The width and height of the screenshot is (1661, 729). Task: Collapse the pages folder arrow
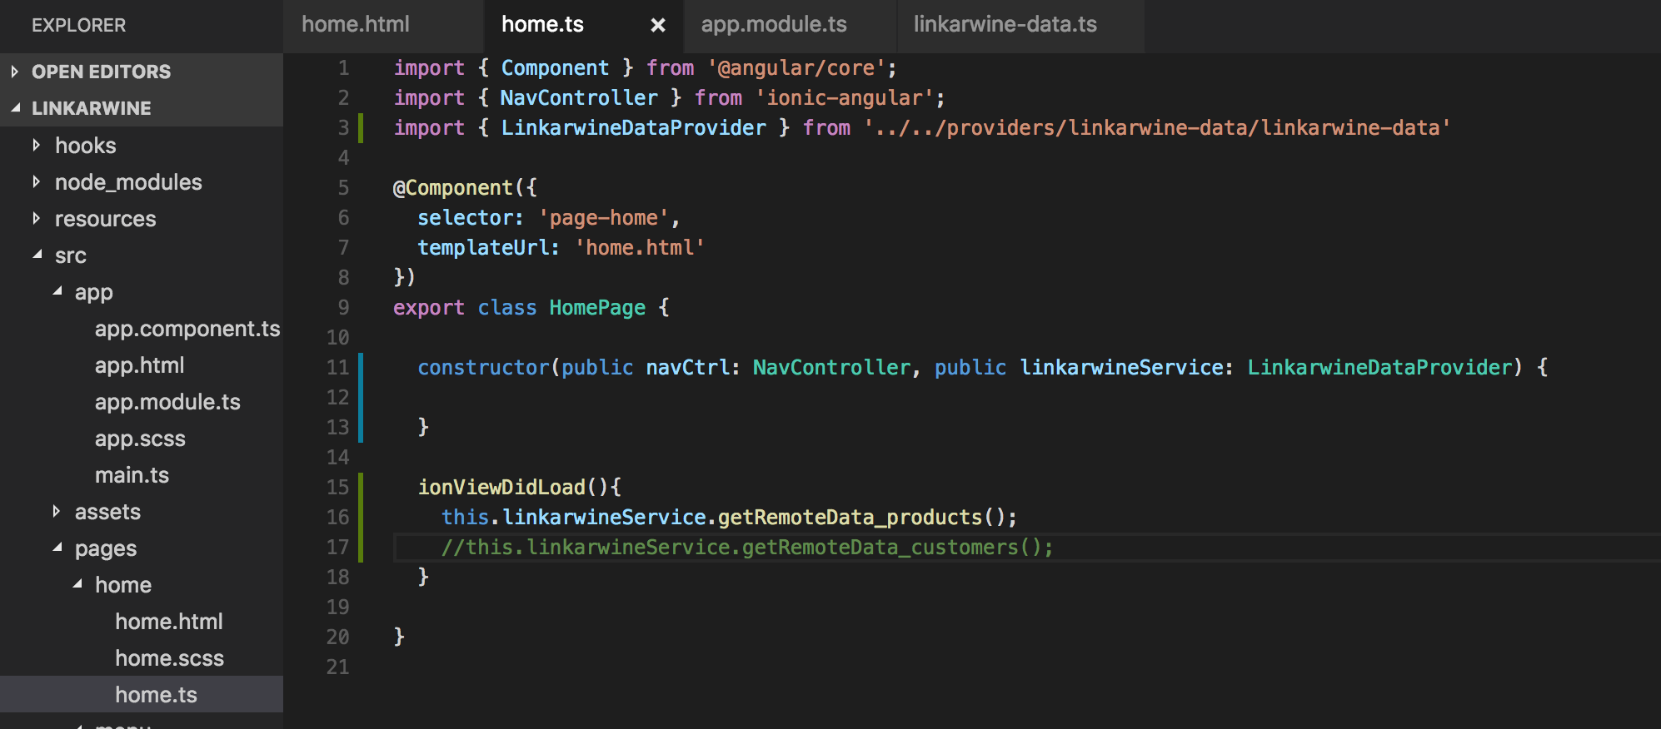[57, 548]
